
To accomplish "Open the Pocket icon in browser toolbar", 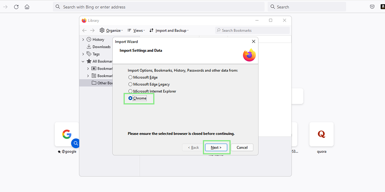I will (x=372, y=7).
